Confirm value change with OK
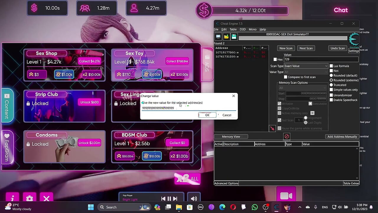 tap(207, 115)
